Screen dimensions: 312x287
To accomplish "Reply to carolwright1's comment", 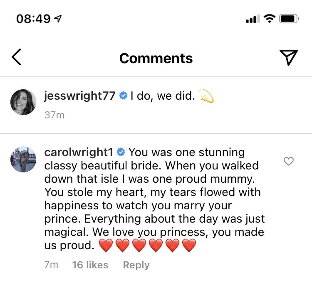I will [x=136, y=265].
